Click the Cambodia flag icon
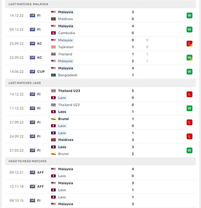 (x=53, y=33)
